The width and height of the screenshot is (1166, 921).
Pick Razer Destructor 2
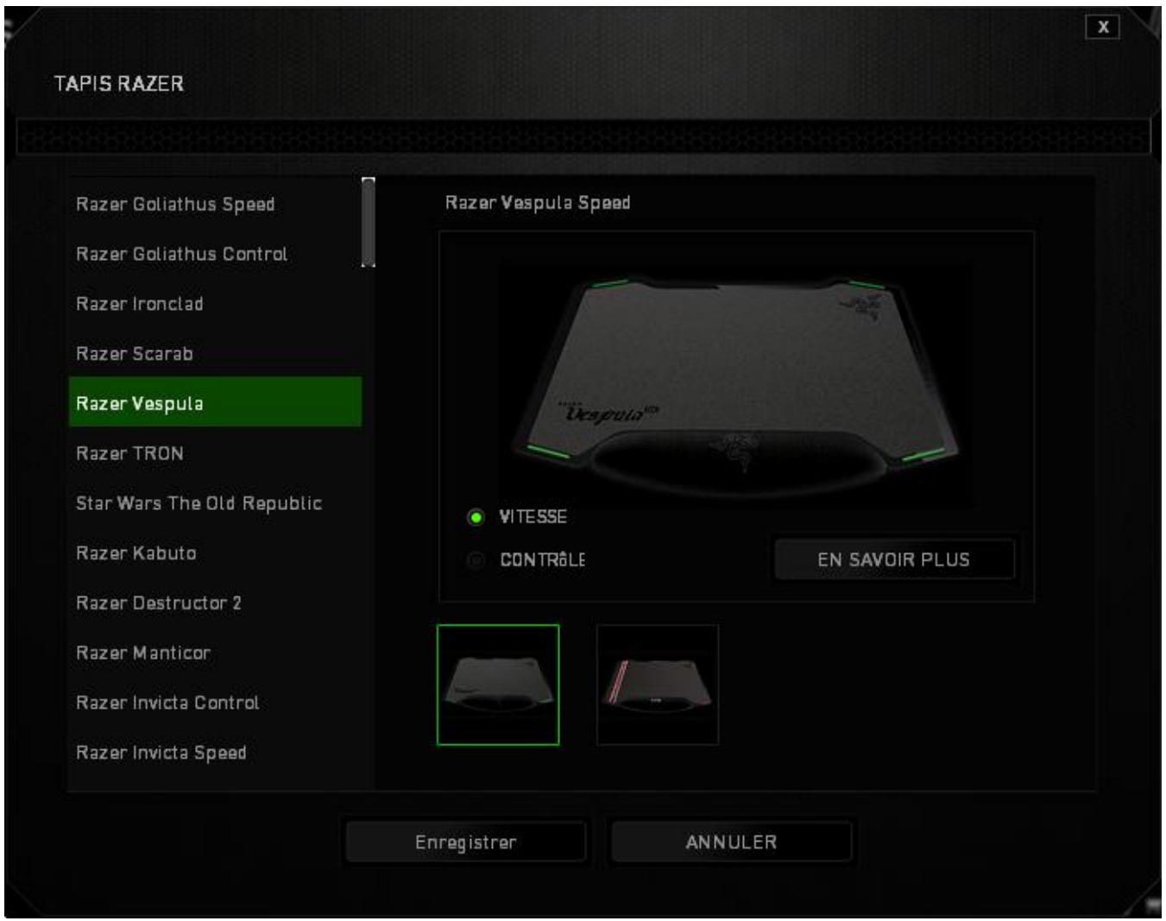[x=215, y=603]
